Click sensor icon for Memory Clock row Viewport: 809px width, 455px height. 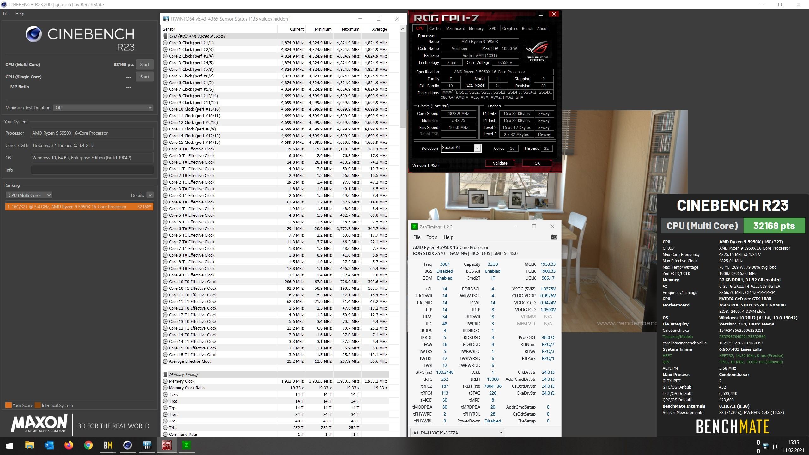tap(165, 381)
